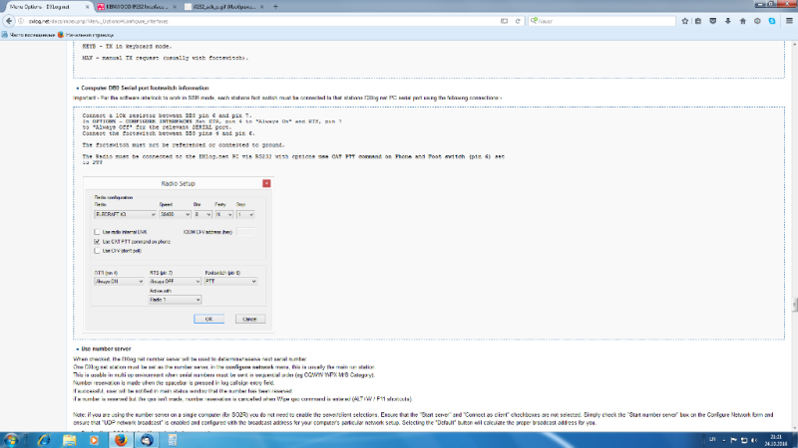Open the volume speaker icon in tray
Viewport: 798px width, 448px height.
click(754, 440)
